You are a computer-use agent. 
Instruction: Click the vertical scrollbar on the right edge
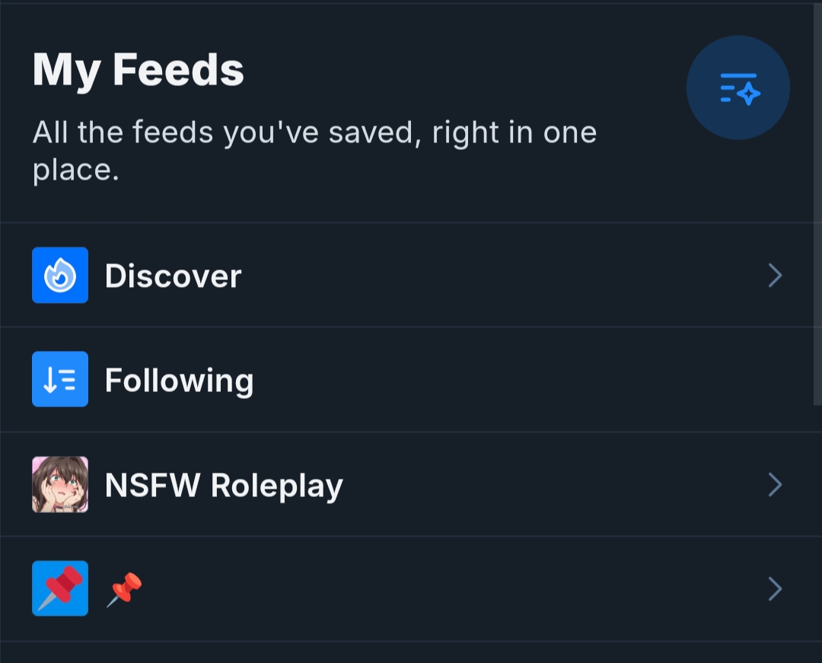[x=818, y=206]
